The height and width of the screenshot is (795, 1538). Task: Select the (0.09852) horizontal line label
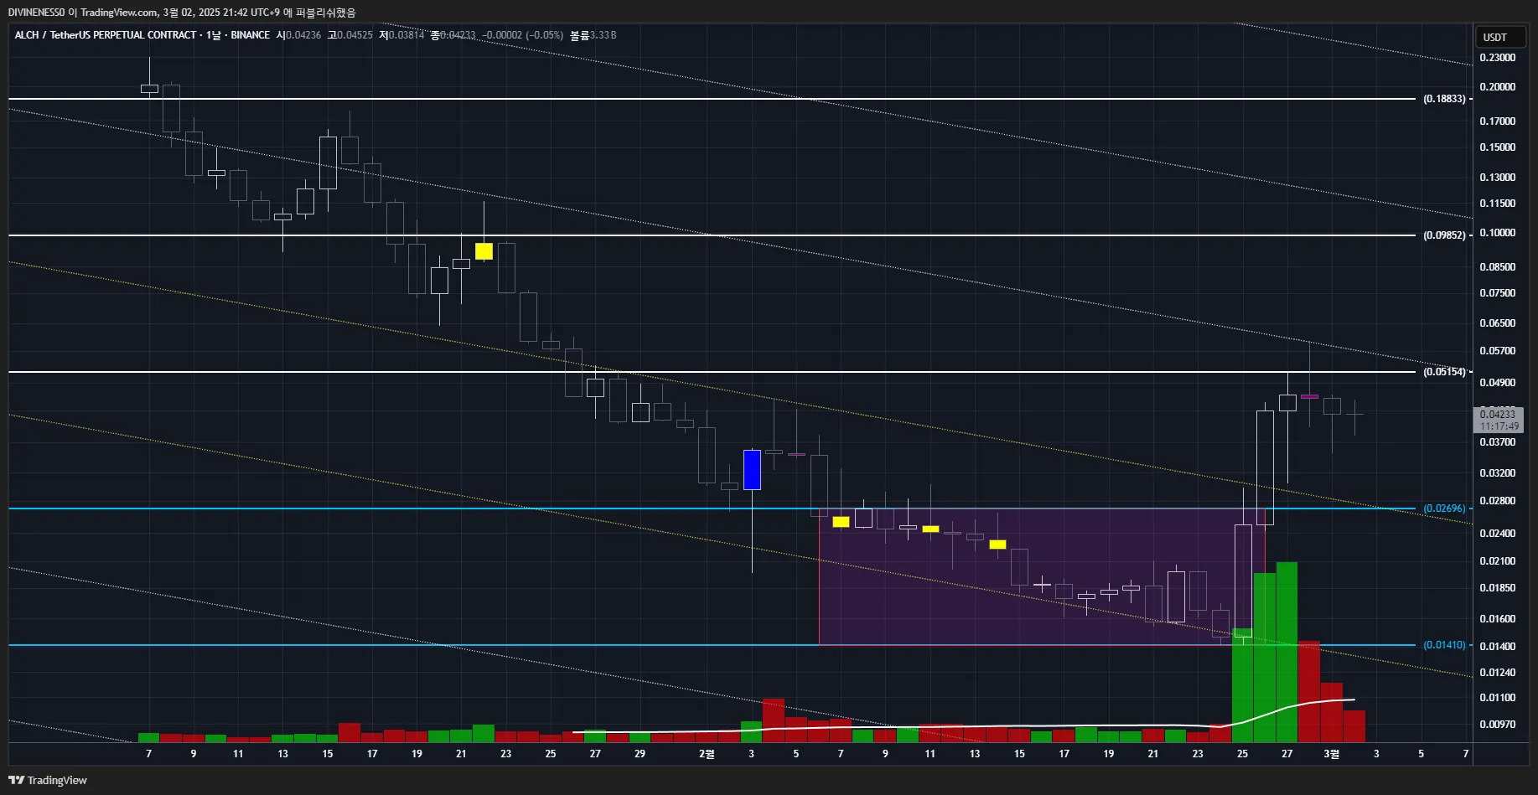click(x=1444, y=235)
